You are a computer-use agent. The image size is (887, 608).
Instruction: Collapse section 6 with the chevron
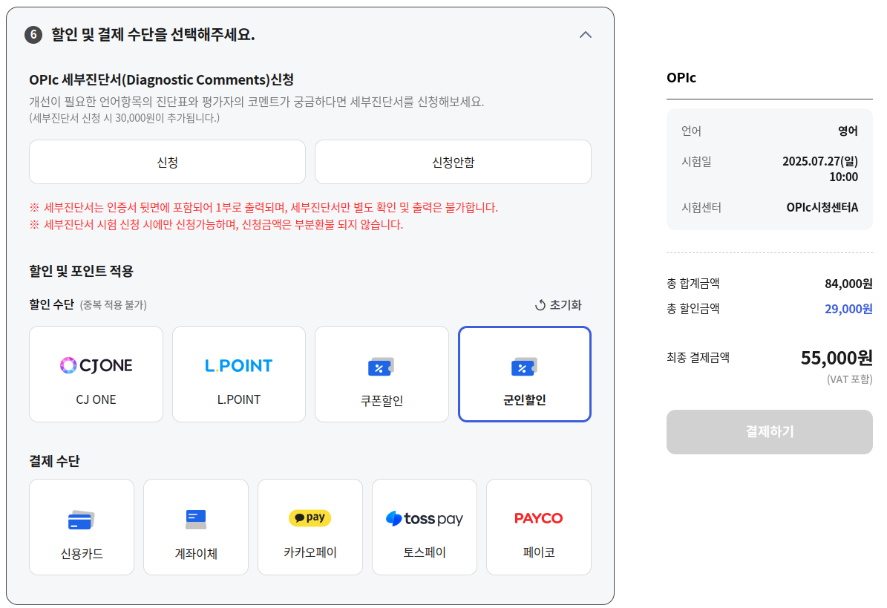coord(586,34)
